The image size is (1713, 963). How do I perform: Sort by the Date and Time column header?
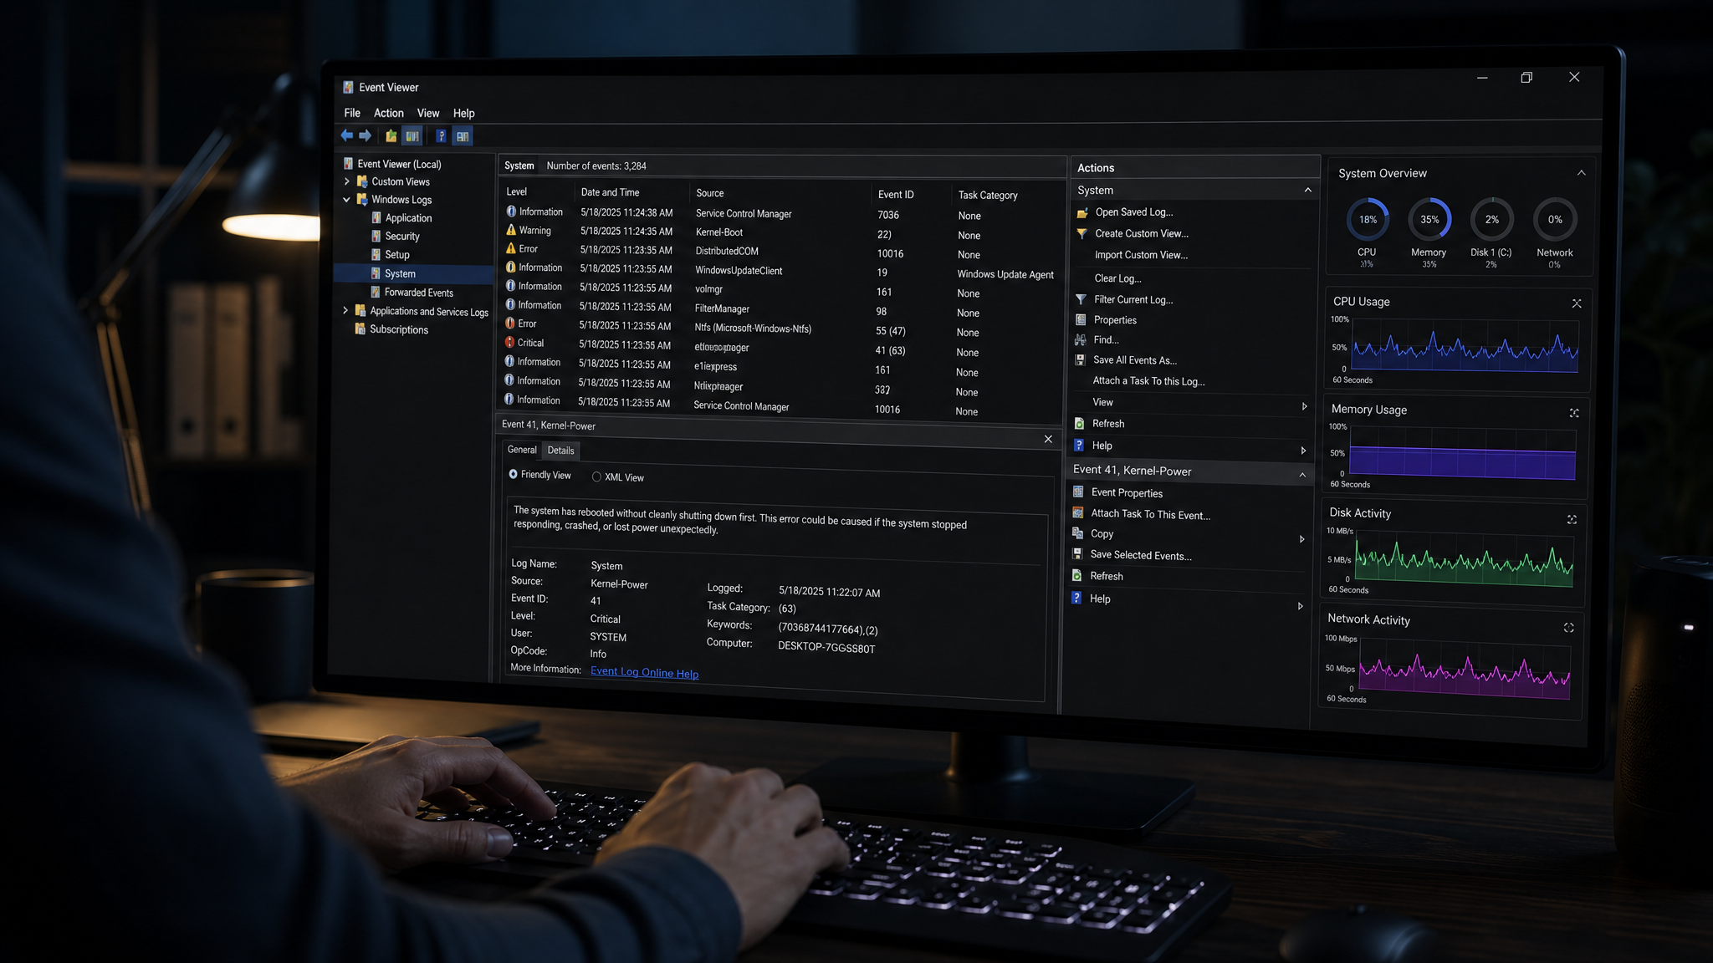tap(610, 192)
